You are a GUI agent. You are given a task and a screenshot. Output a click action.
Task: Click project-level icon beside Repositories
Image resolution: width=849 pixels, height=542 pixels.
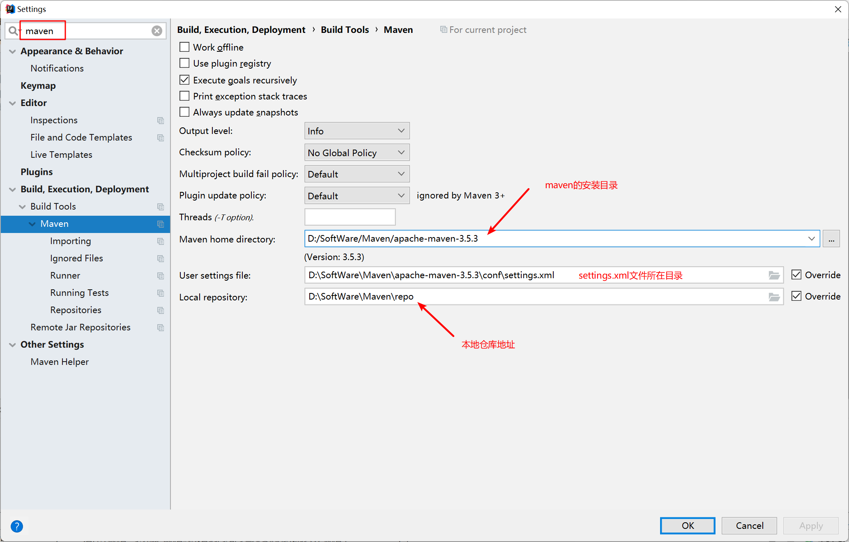coord(160,310)
